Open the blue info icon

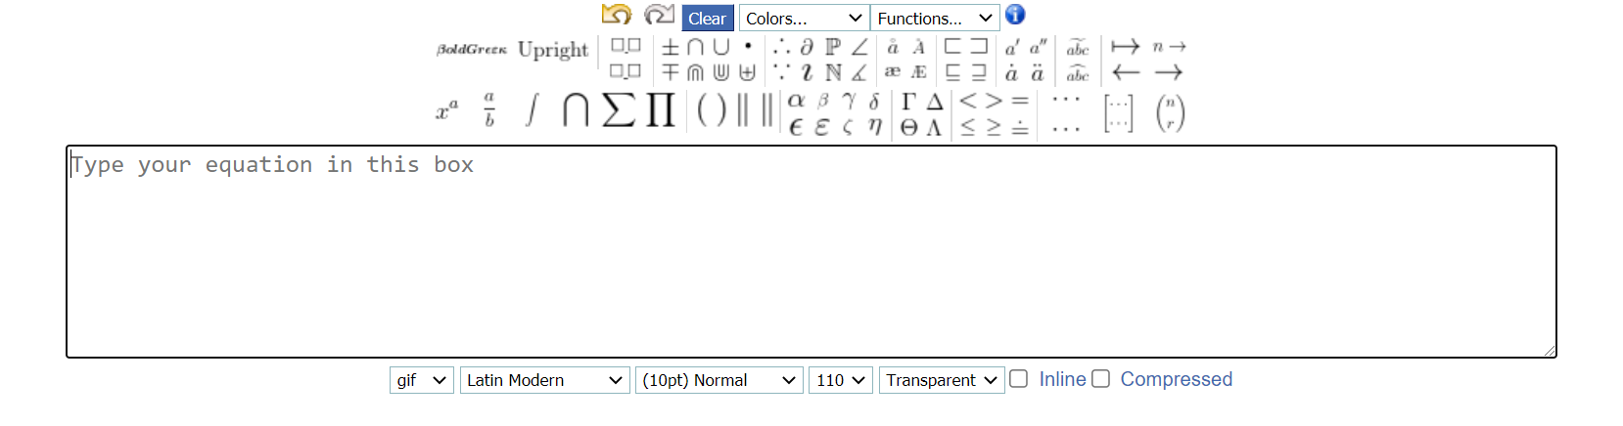tap(1015, 15)
